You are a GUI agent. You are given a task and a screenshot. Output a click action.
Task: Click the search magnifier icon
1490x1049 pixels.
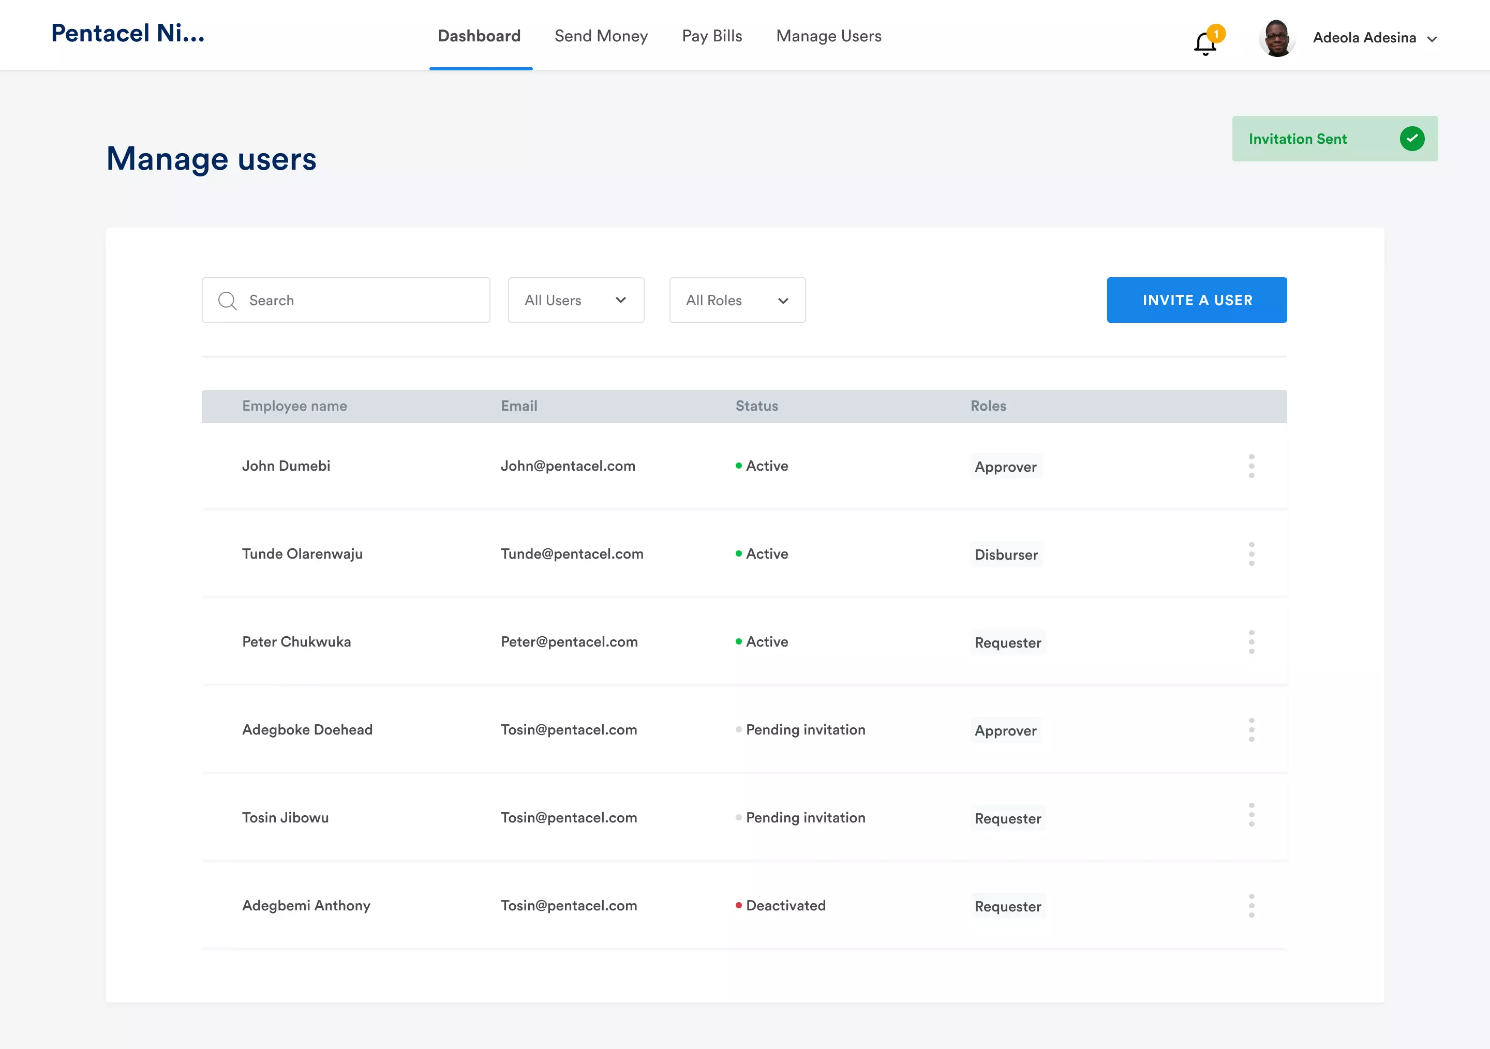click(227, 301)
